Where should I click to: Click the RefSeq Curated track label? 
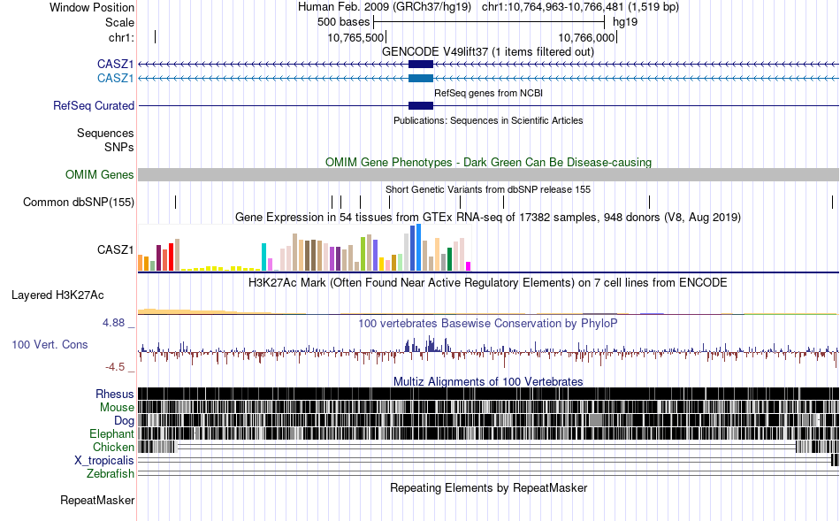click(x=94, y=105)
